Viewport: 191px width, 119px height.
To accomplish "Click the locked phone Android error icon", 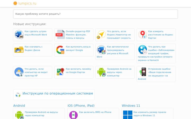I will pyautogui.click(x=142, y=72).
